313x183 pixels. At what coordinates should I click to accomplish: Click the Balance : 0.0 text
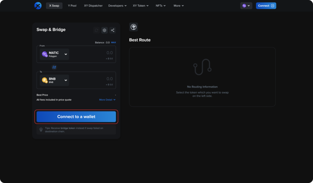point(102,43)
